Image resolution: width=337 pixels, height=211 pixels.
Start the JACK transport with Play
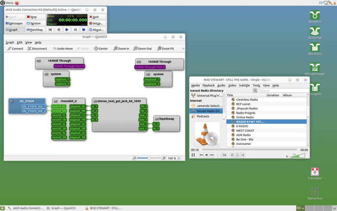[67, 30]
